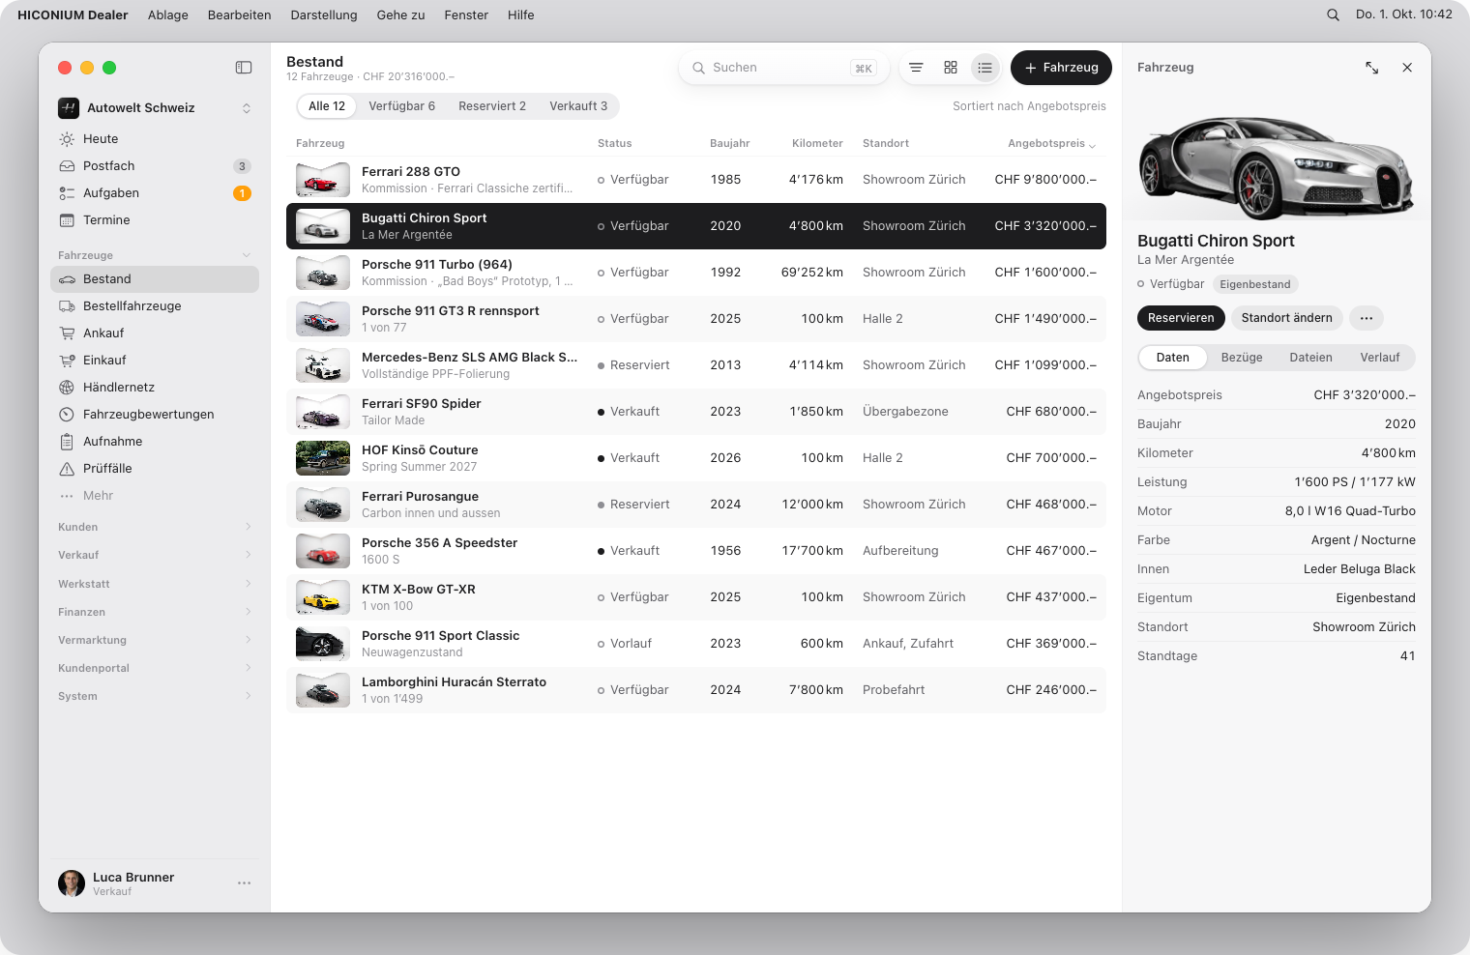1470x955 pixels.
Task: Open Autowelt Schweiz dealer switcher
Action: [x=155, y=108]
